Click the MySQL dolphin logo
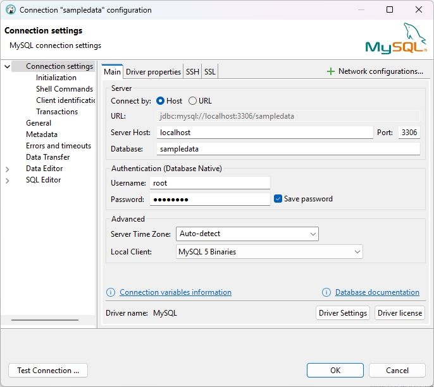Viewport: 434px width, 387px height. point(395,39)
